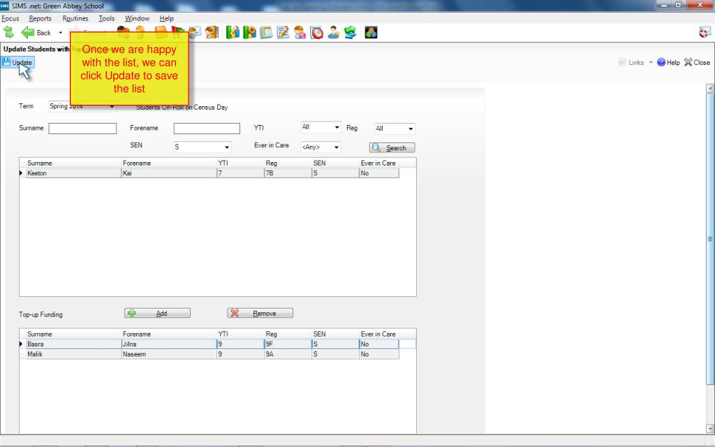Minimize the SIMS .net window
Screen dimensions: 715x447
coord(664,5)
